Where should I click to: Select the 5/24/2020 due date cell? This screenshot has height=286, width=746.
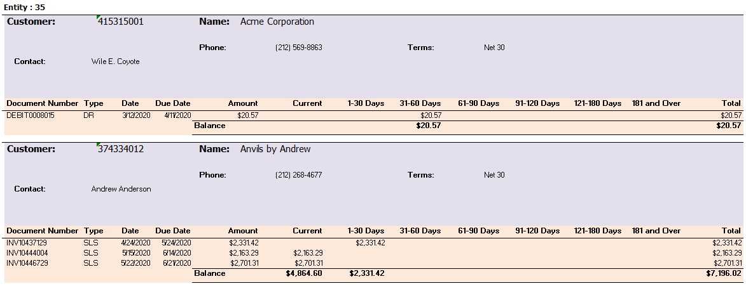click(x=177, y=243)
